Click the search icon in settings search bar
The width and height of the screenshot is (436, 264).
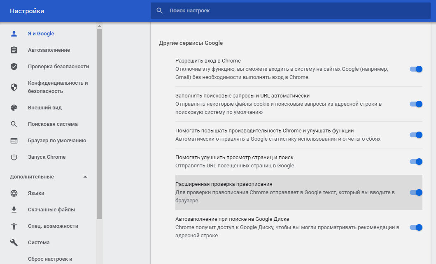160,11
